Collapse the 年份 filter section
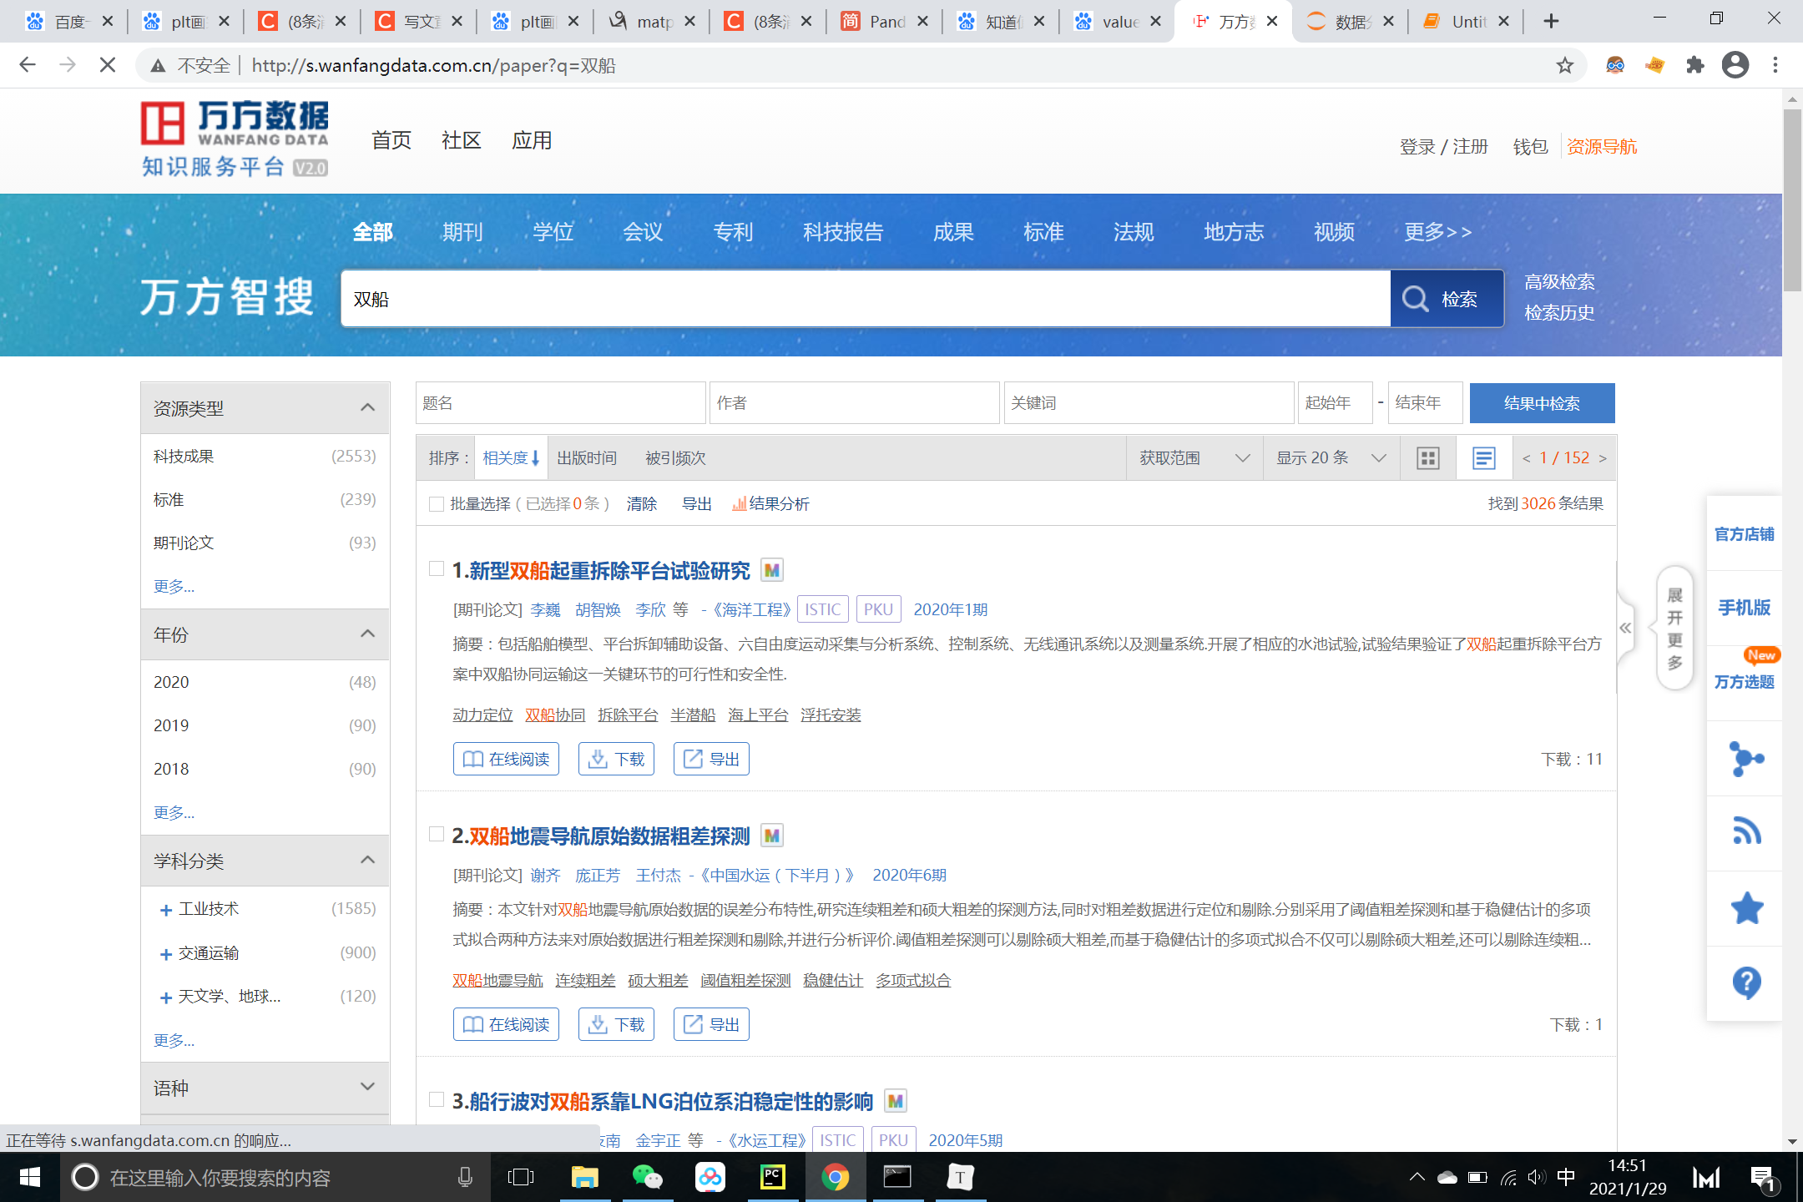The image size is (1803, 1202). [x=367, y=634]
